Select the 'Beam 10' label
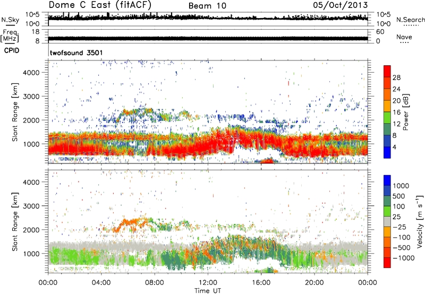 tap(207, 6)
